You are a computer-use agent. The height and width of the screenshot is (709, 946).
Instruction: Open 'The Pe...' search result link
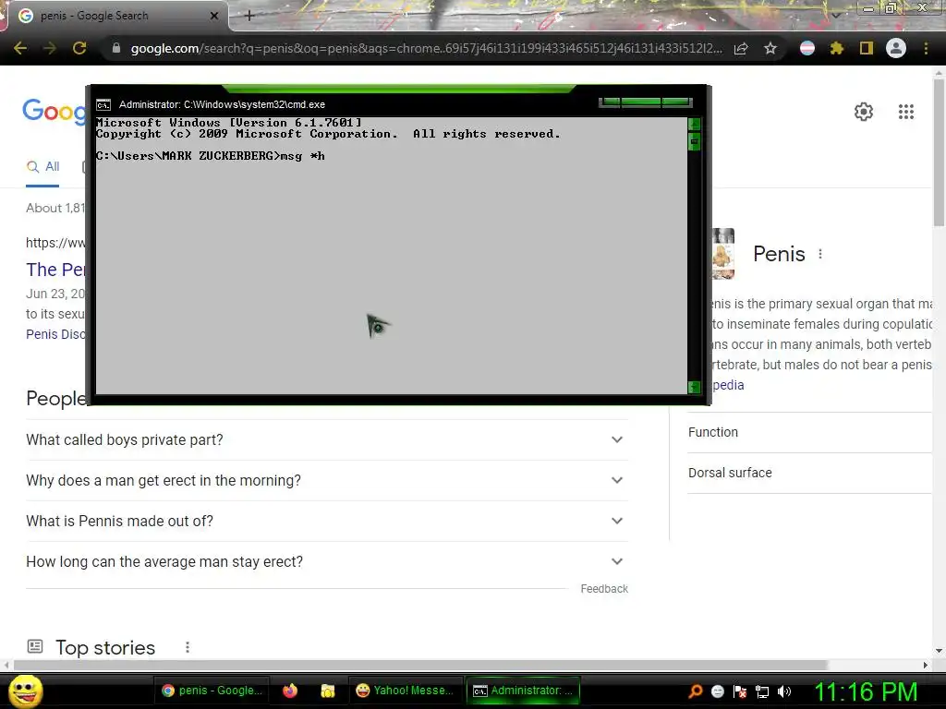[x=55, y=270]
